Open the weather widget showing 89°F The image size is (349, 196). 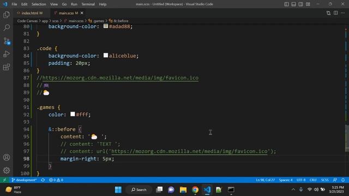point(13,189)
